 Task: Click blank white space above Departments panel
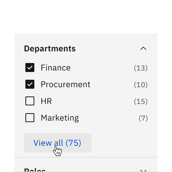[x=86, y=16]
